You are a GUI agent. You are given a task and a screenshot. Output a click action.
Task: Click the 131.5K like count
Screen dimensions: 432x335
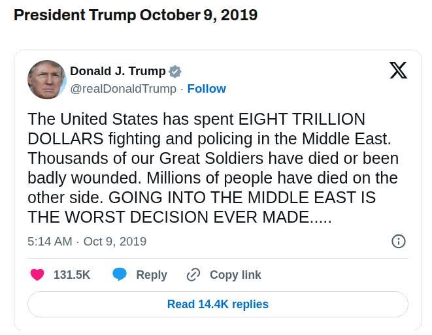click(x=72, y=275)
